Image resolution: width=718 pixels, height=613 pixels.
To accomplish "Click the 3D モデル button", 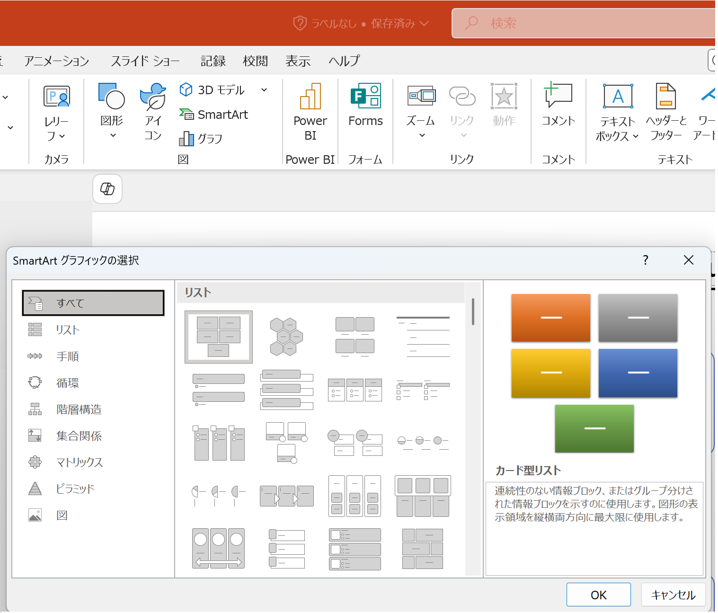I will point(213,89).
